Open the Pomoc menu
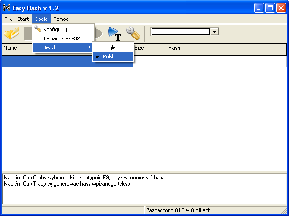 tap(60, 19)
